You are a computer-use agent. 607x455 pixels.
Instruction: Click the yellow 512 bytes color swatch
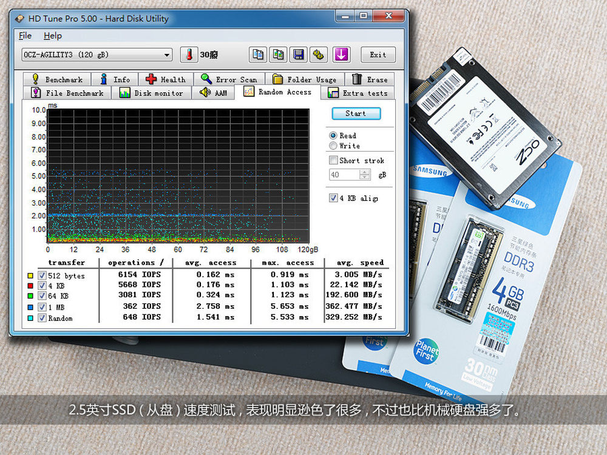coord(30,275)
